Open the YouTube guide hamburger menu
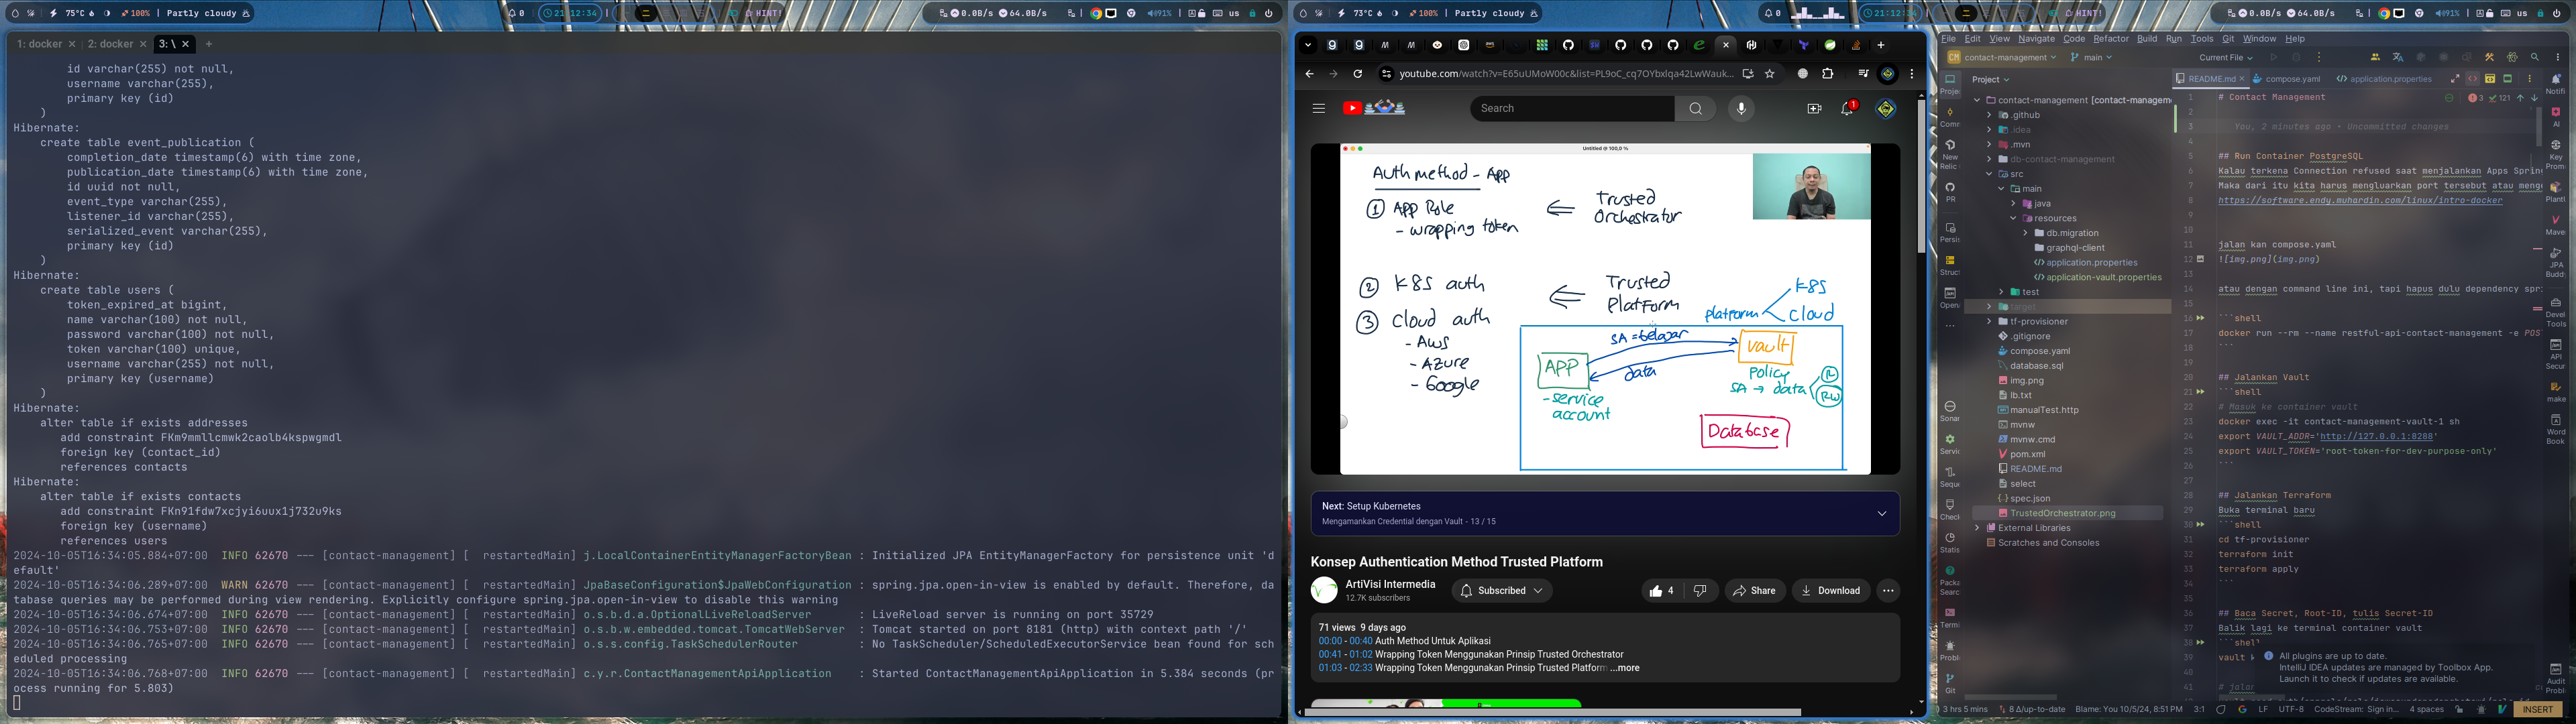 click(1318, 108)
